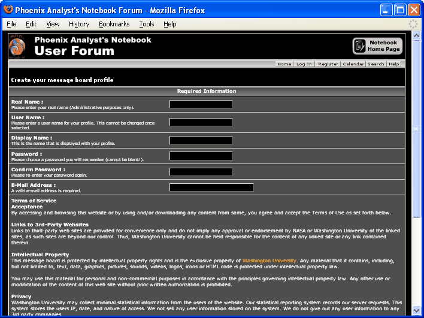
Task: Click the Register navigation button
Action: (x=328, y=64)
